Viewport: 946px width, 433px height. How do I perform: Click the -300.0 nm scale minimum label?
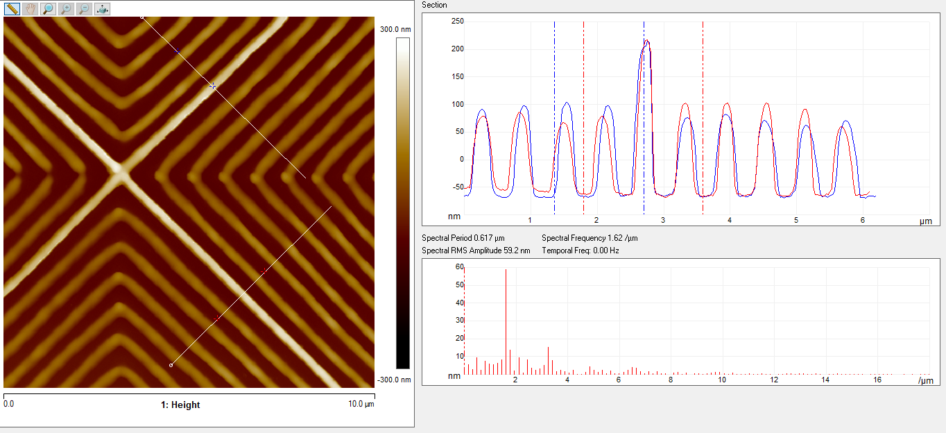(x=395, y=380)
